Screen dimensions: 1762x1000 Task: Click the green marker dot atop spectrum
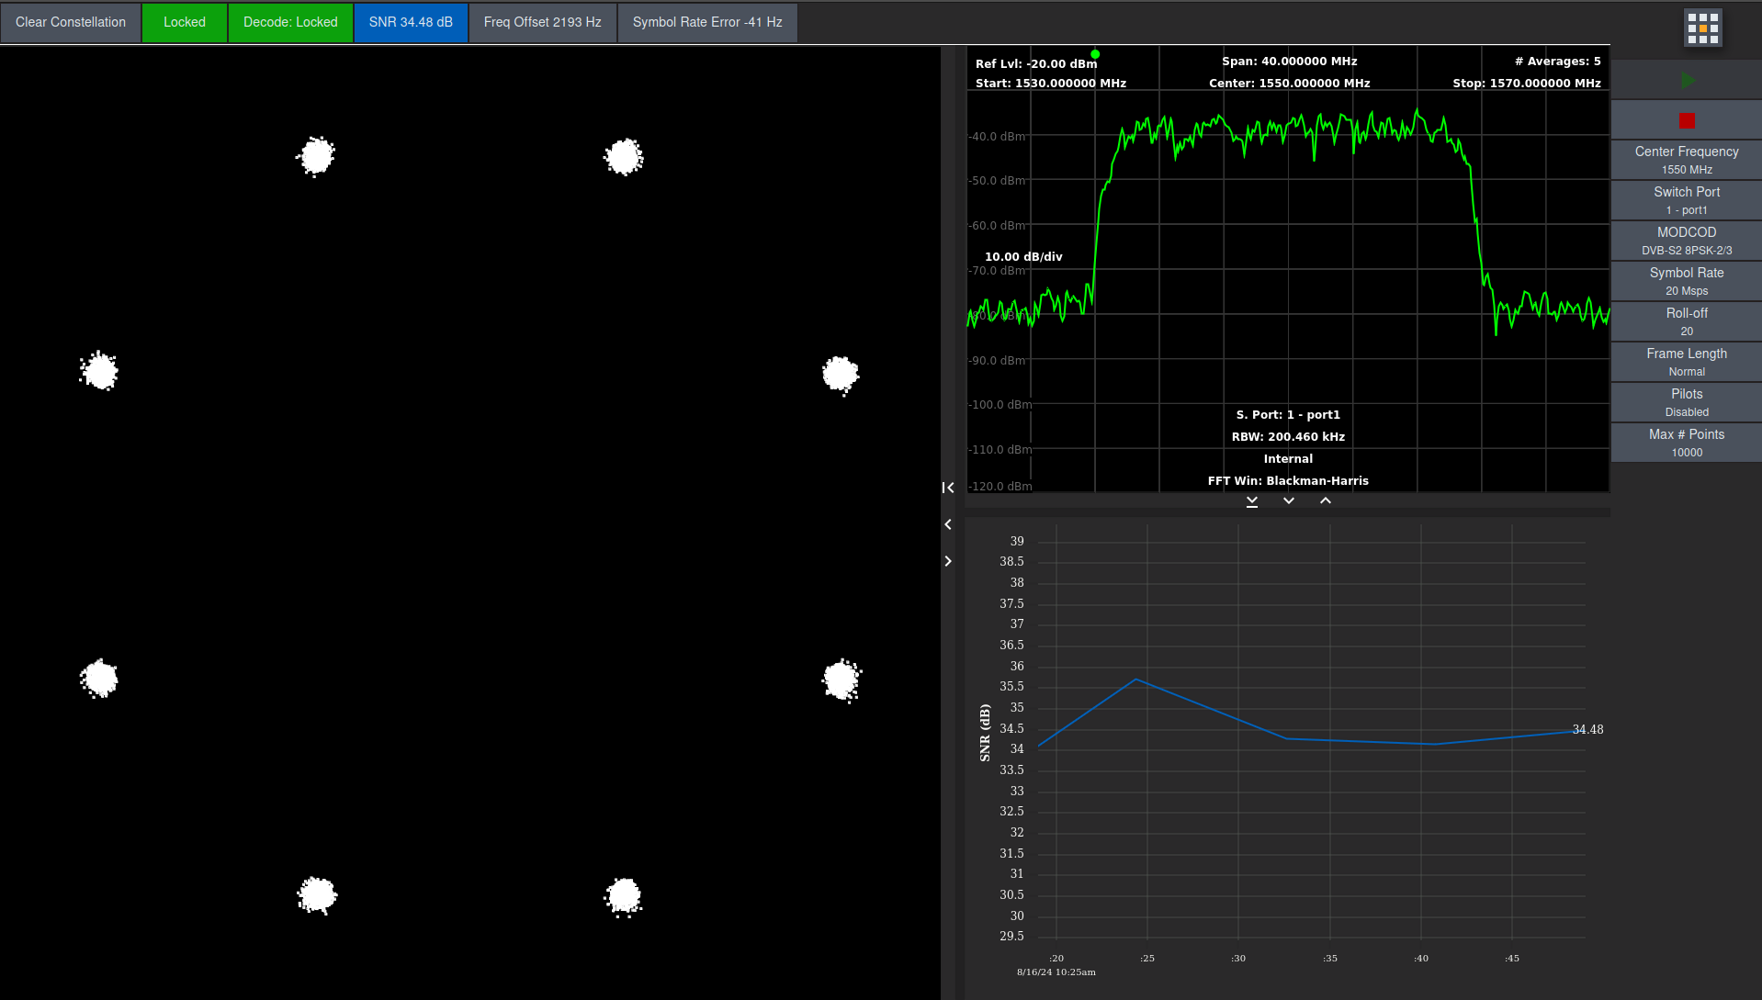pos(1095,54)
